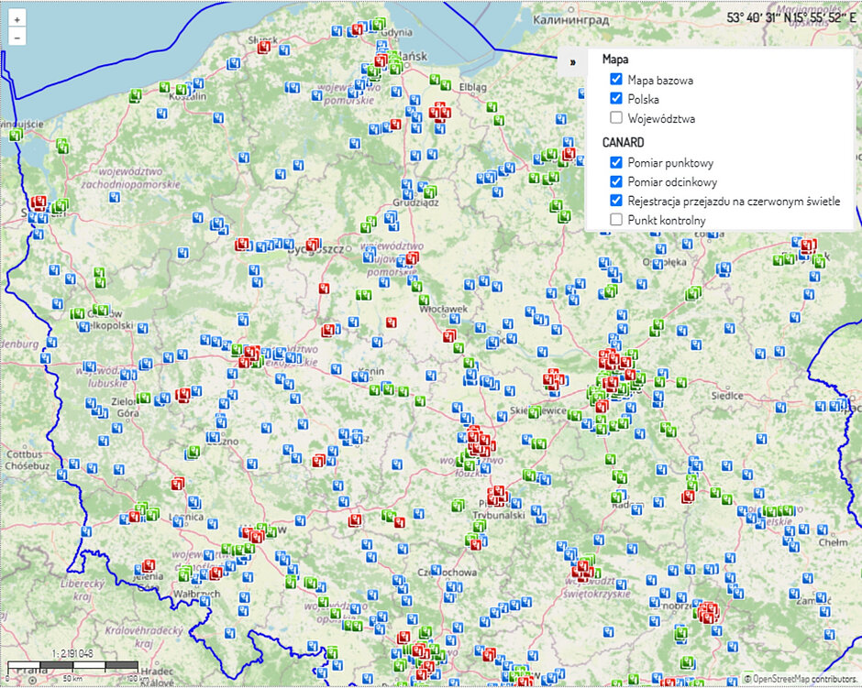The width and height of the screenshot is (862, 688).
Task: Select red camera marker at Słupsk
Action: 264,48
